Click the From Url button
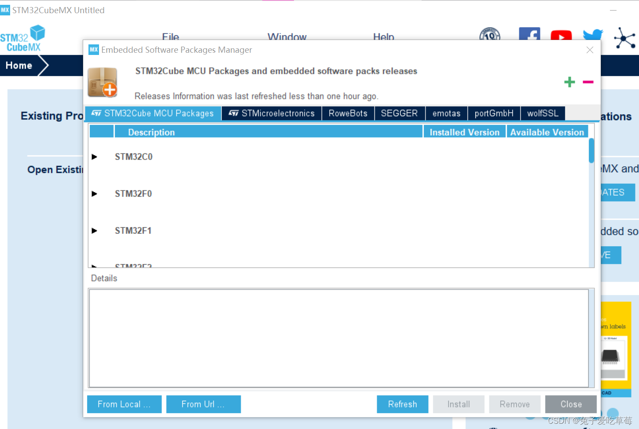 point(203,404)
